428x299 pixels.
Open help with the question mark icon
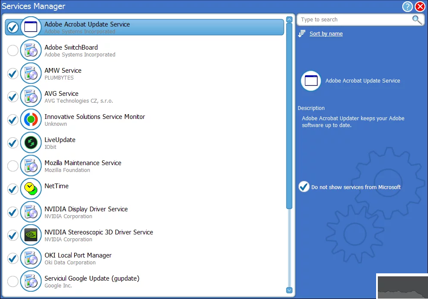click(x=407, y=6)
